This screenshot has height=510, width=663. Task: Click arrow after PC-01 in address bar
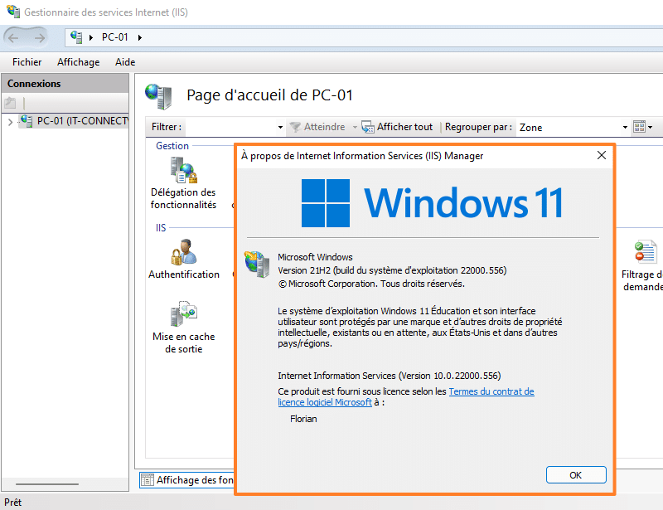click(140, 37)
